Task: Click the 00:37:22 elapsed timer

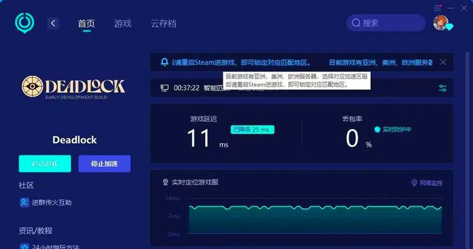Action: click(x=187, y=88)
